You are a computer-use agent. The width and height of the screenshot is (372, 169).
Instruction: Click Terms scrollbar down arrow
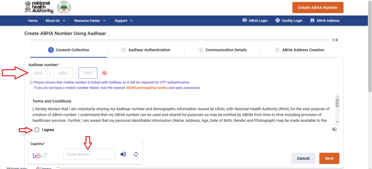(337, 121)
